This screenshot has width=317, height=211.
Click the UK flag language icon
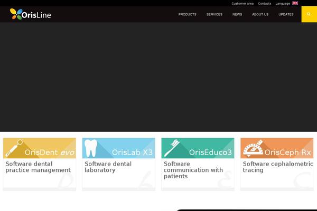coord(295,3)
